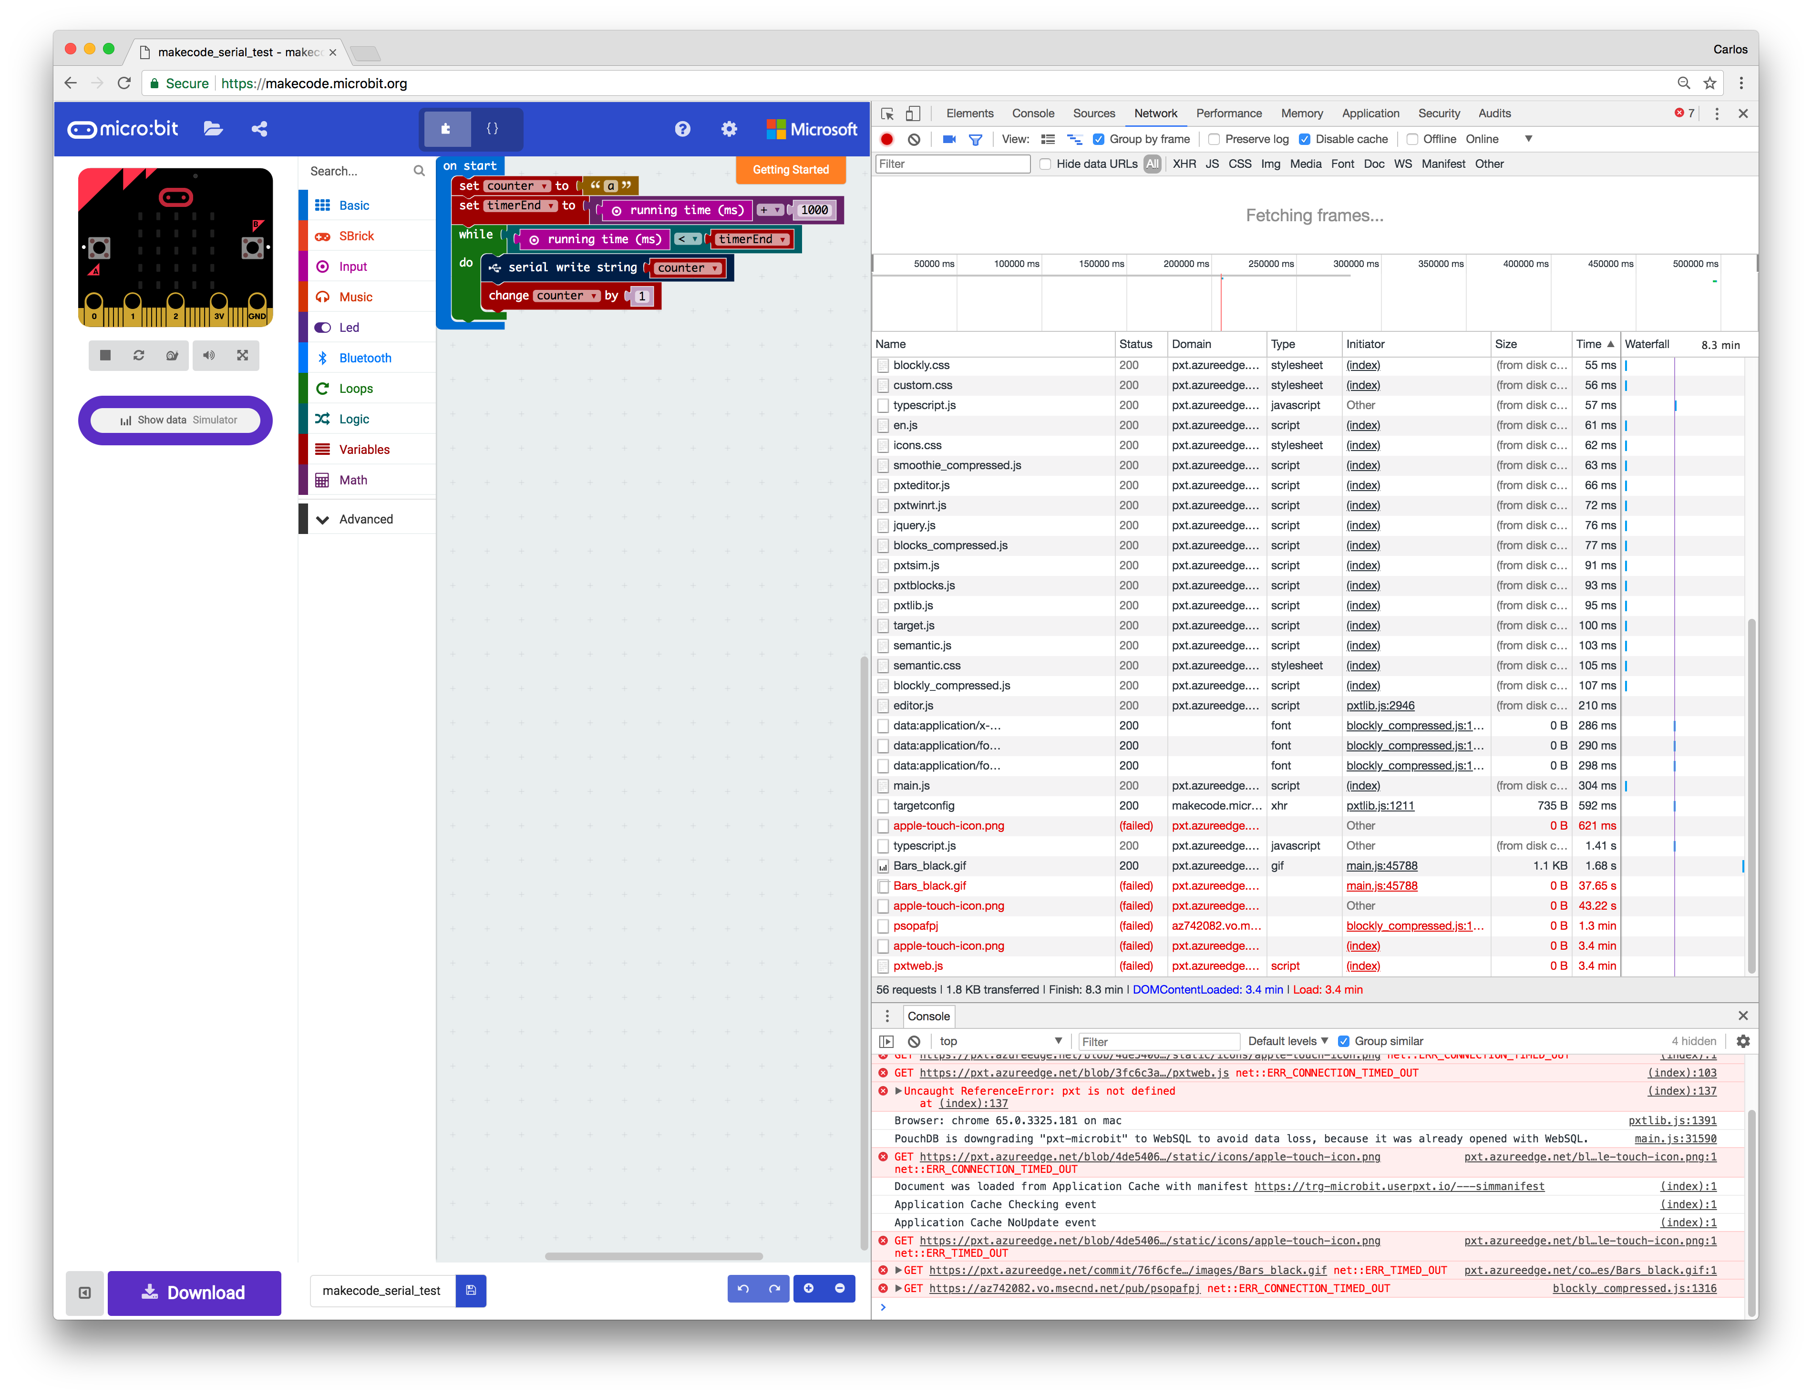
Task: Click the share project icon
Action: point(259,129)
